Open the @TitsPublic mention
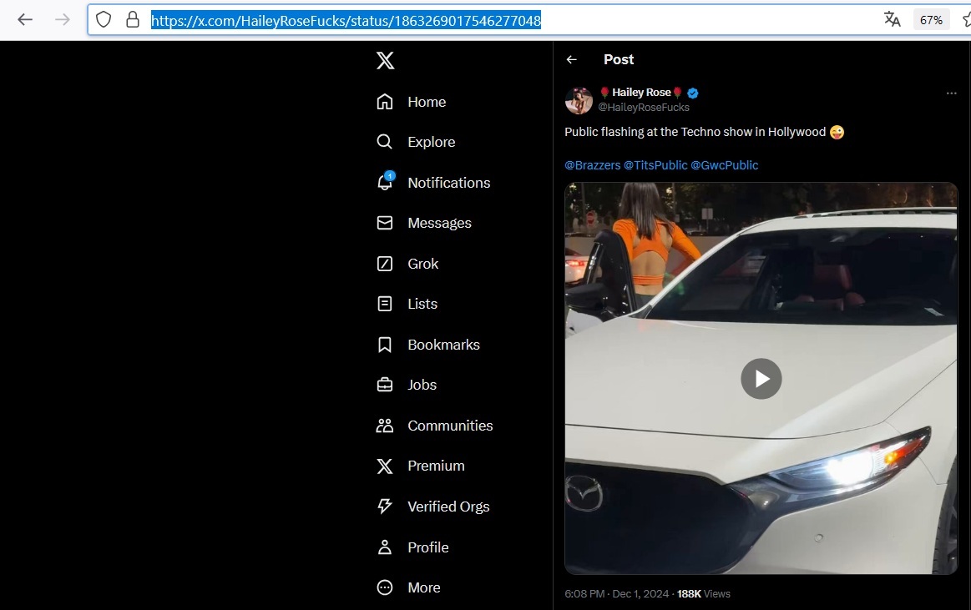 pyautogui.click(x=655, y=166)
